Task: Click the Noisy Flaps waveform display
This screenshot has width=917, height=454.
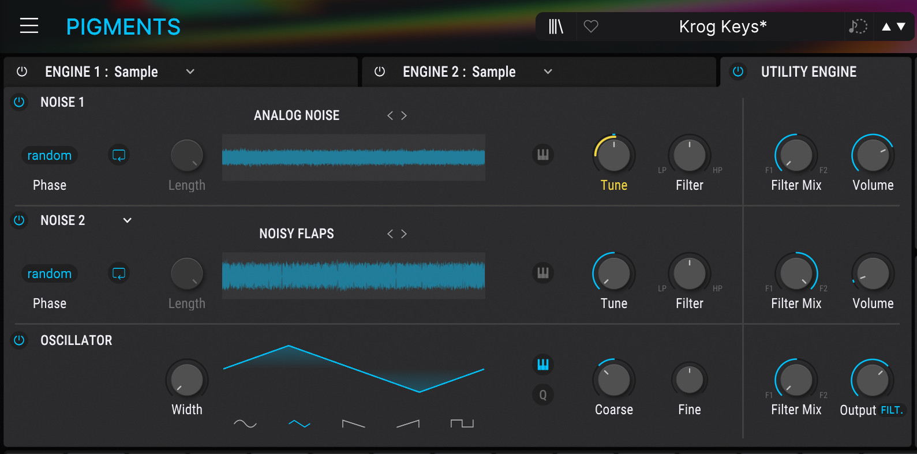Action: tap(354, 276)
